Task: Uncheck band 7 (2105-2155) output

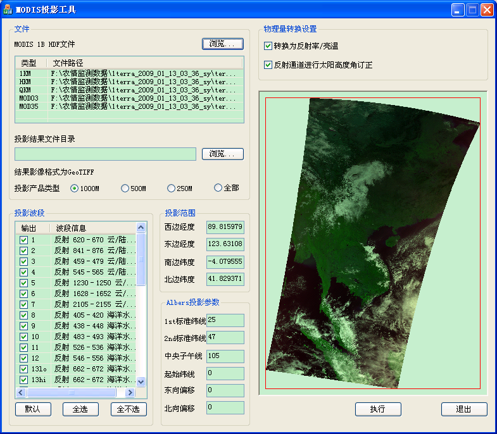Action: tap(23, 304)
